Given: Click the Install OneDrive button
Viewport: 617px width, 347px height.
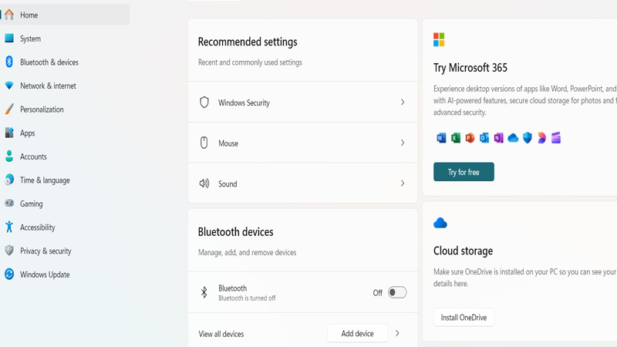Looking at the screenshot, I should (x=464, y=317).
